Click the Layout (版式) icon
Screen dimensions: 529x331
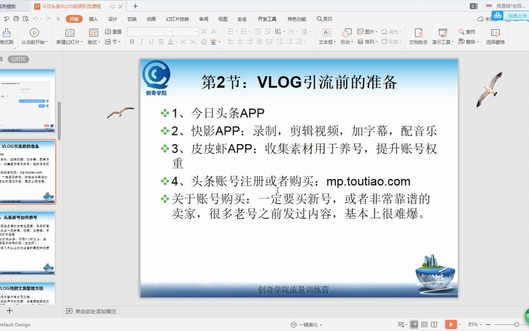pos(93,33)
